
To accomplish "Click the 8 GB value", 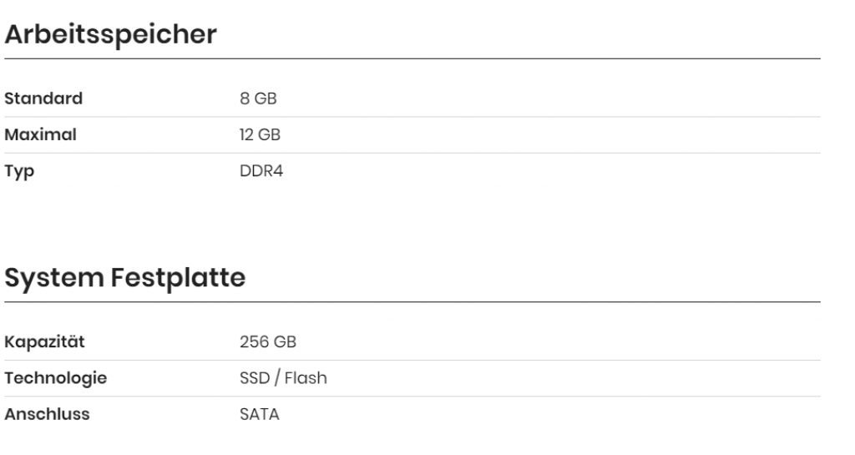I will point(258,99).
